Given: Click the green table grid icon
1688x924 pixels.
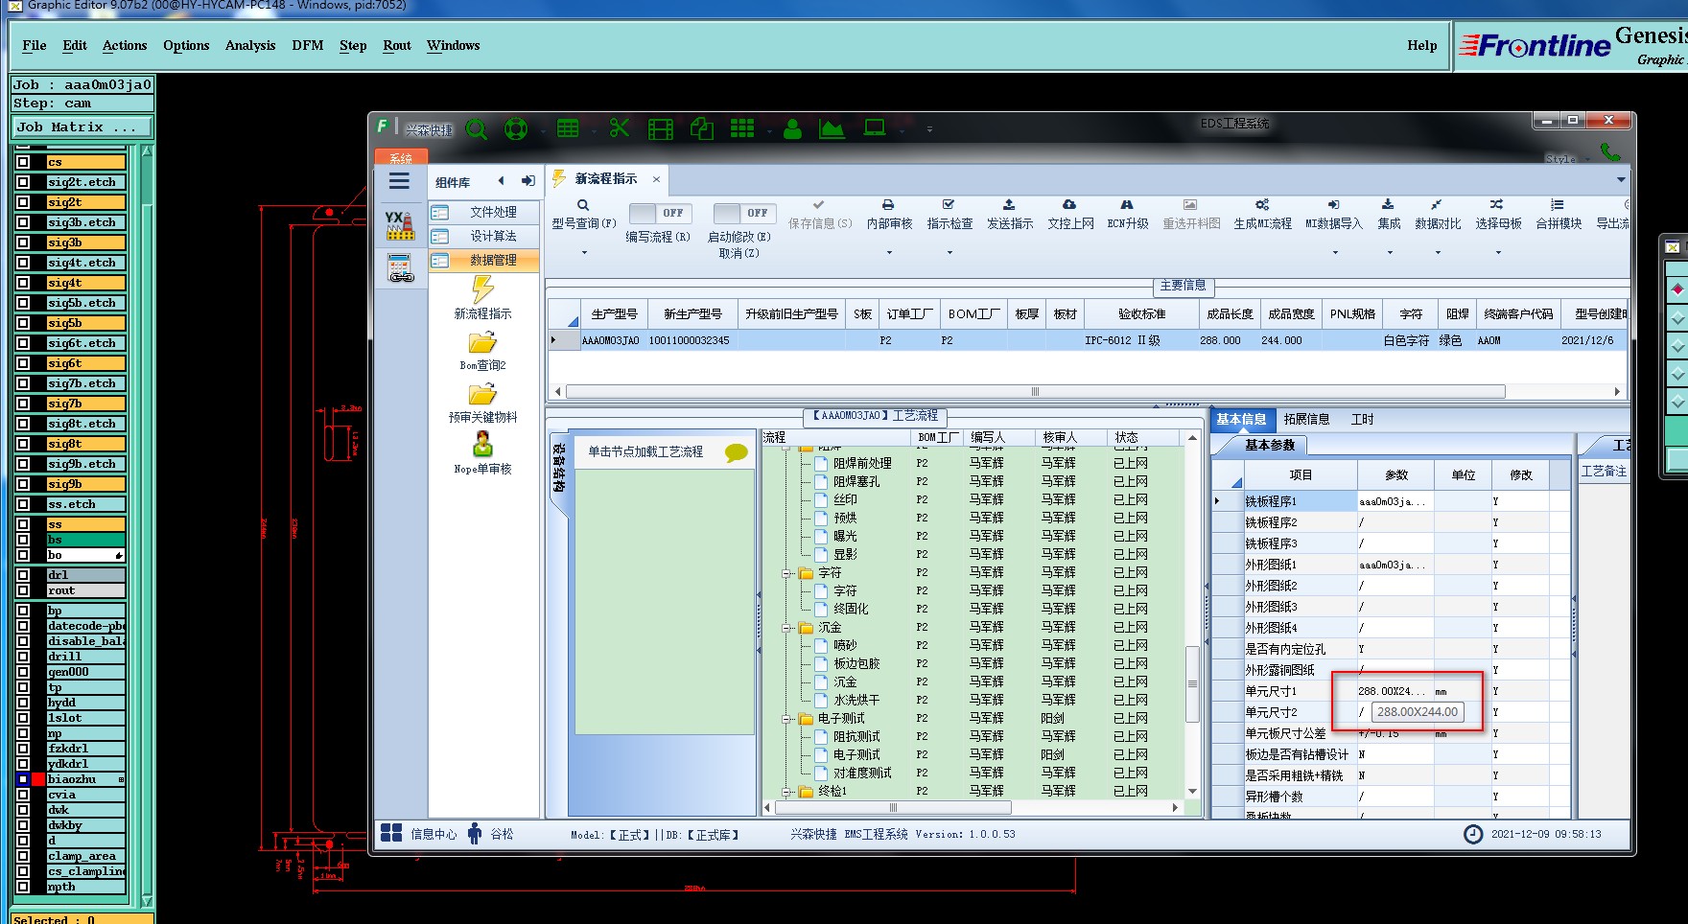Looking at the screenshot, I should [568, 128].
